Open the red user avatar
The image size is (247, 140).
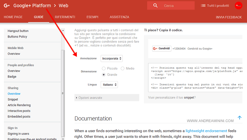coord(239,6)
